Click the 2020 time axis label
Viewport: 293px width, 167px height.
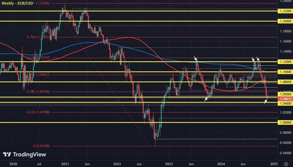coord(13,164)
